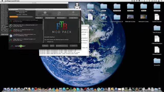Click the Console window vertical scrollbar

[x=67, y=6]
